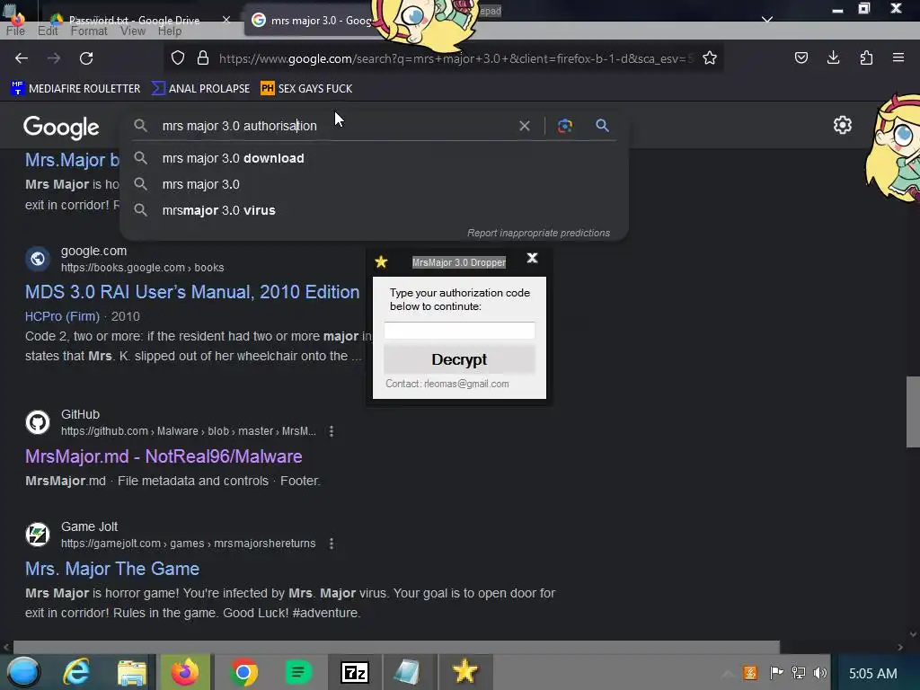Click the authorization code input field
The height and width of the screenshot is (690, 920).
pos(459,331)
